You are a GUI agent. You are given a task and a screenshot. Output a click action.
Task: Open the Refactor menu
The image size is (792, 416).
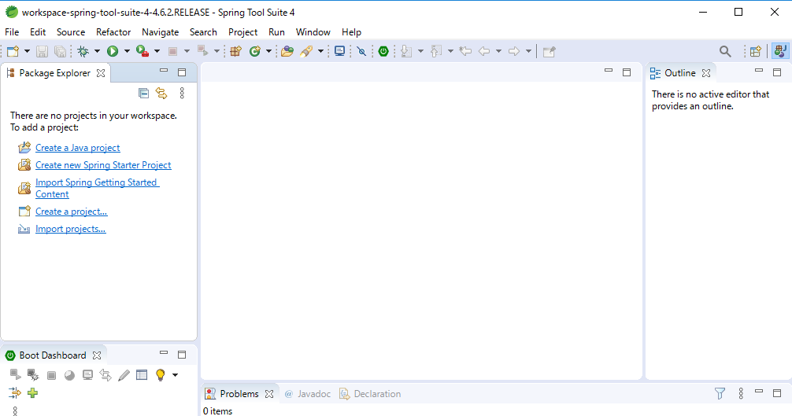[x=113, y=31]
